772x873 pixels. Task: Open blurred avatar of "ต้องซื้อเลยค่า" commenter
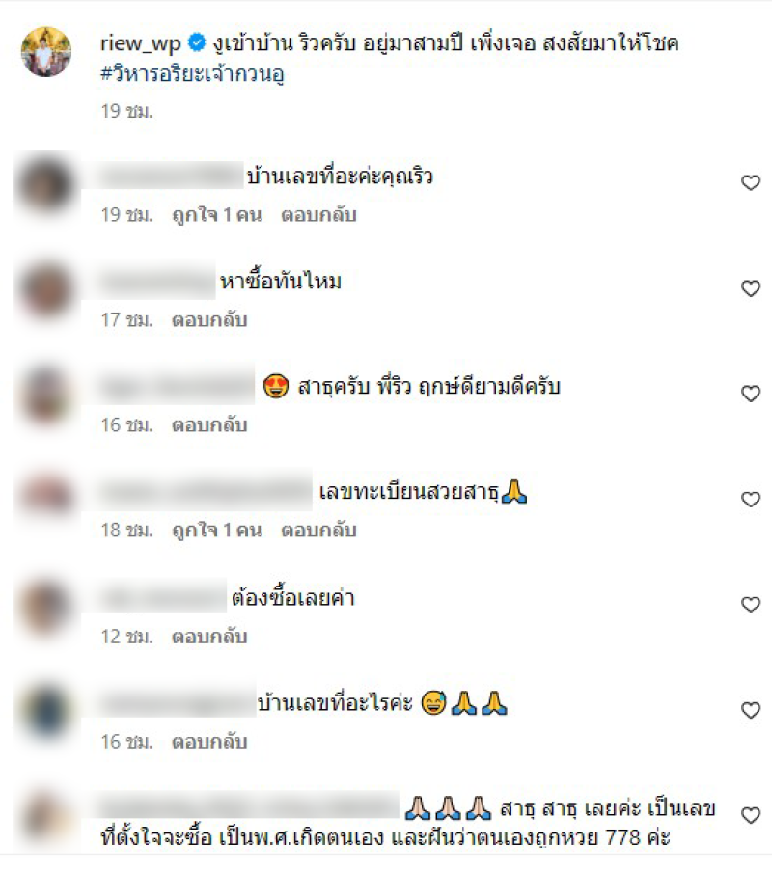[x=46, y=607]
